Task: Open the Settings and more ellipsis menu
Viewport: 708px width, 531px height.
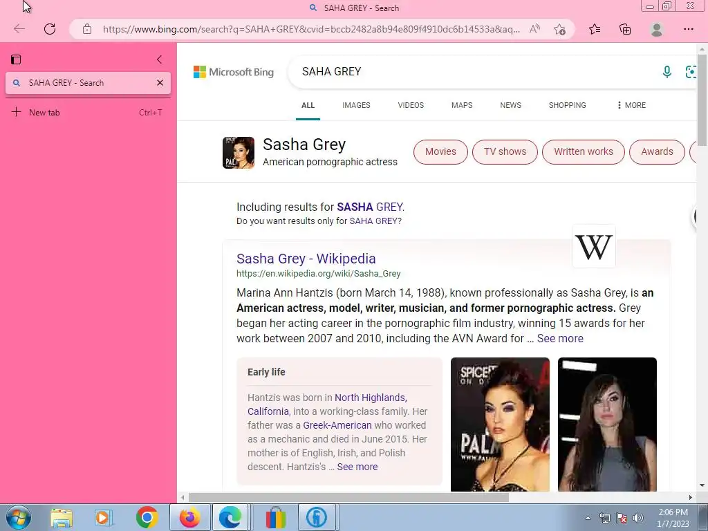Action: (688, 29)
